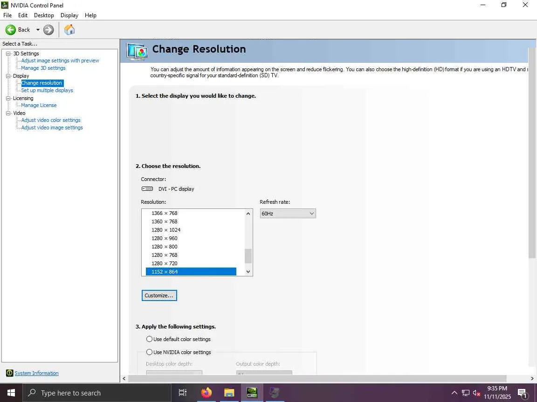Select Use default color settings radio
Image resolution: width=537 pixels, height=402 pixels.
[149, 339]
